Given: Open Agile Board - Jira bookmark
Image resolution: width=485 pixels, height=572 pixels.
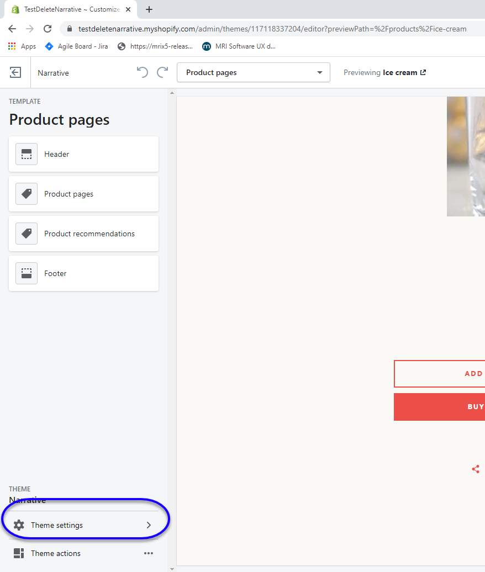Looking at the screenshot, I should point(77,46).
